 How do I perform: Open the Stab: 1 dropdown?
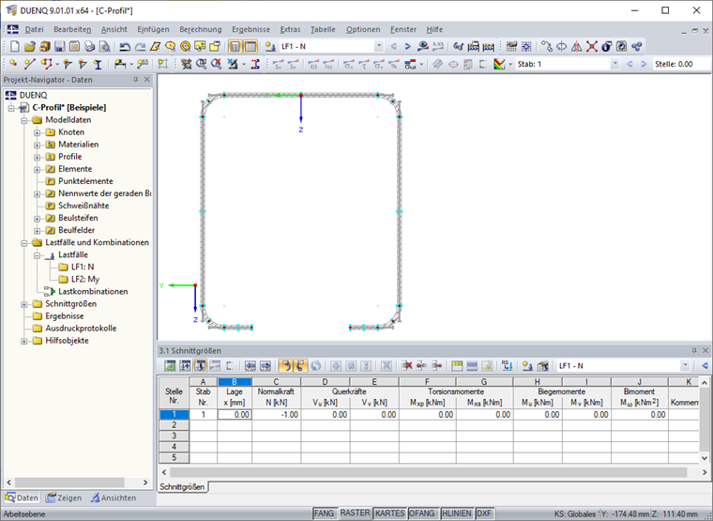pyautogui.click(x=614, y=64)
